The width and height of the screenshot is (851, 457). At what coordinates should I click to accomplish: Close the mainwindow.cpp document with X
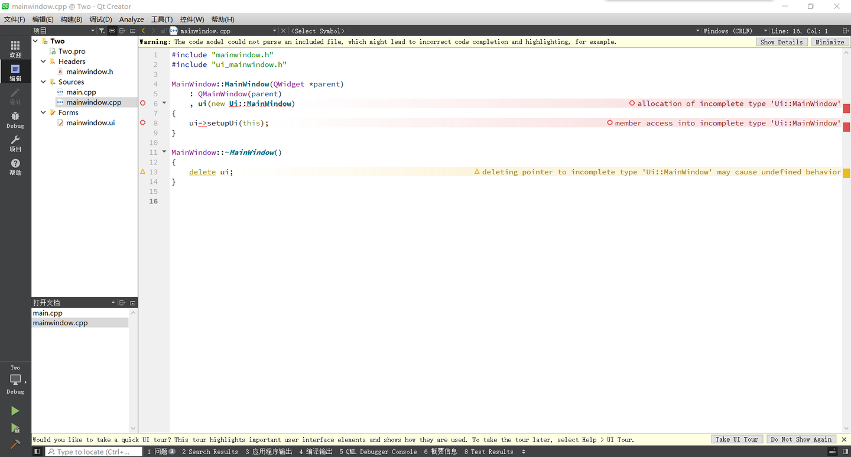click(283, 31)
